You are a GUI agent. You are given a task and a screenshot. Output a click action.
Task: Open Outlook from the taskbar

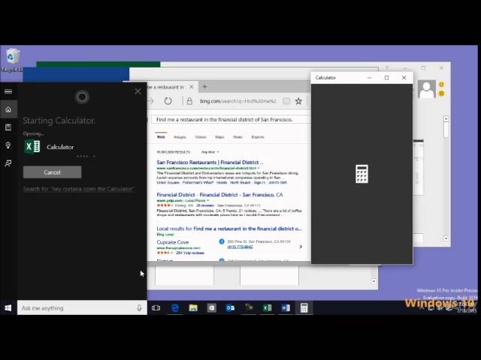230,308
